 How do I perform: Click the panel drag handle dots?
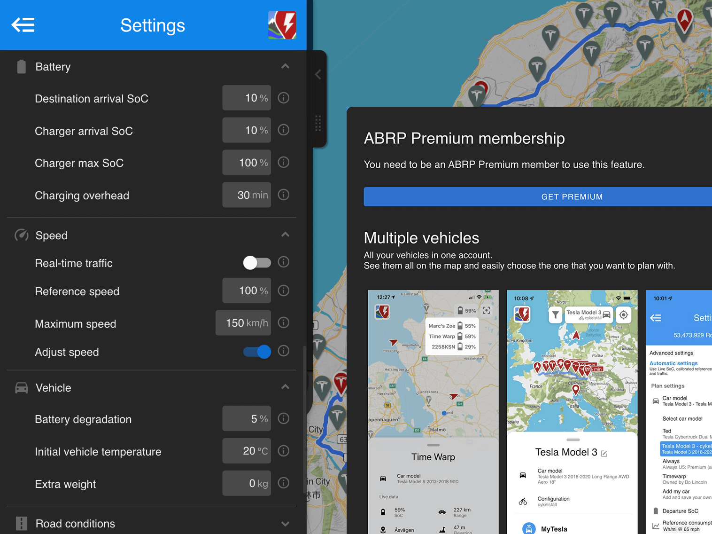coord(318,123)
